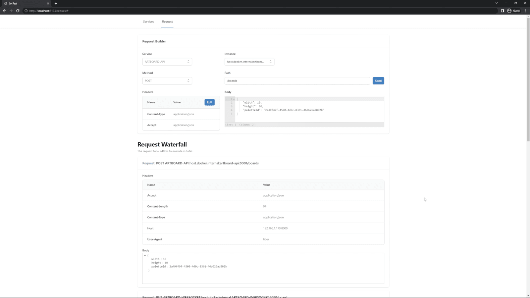Collapse the response Body JSON tree triangle
This screenshot has height=298, width=530.
[145, 256]
